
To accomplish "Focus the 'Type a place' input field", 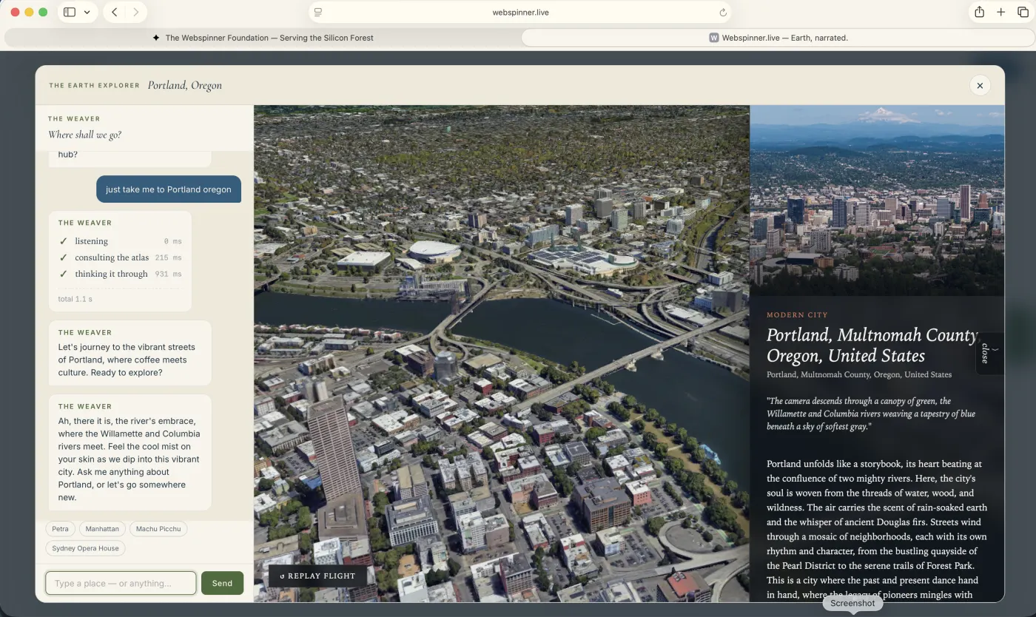I will pos(121,583).
